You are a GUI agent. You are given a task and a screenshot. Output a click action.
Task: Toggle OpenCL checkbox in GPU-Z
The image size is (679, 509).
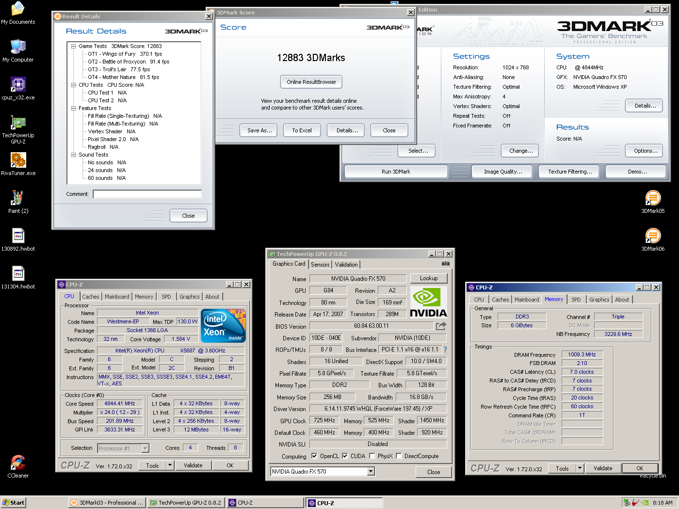314,456
